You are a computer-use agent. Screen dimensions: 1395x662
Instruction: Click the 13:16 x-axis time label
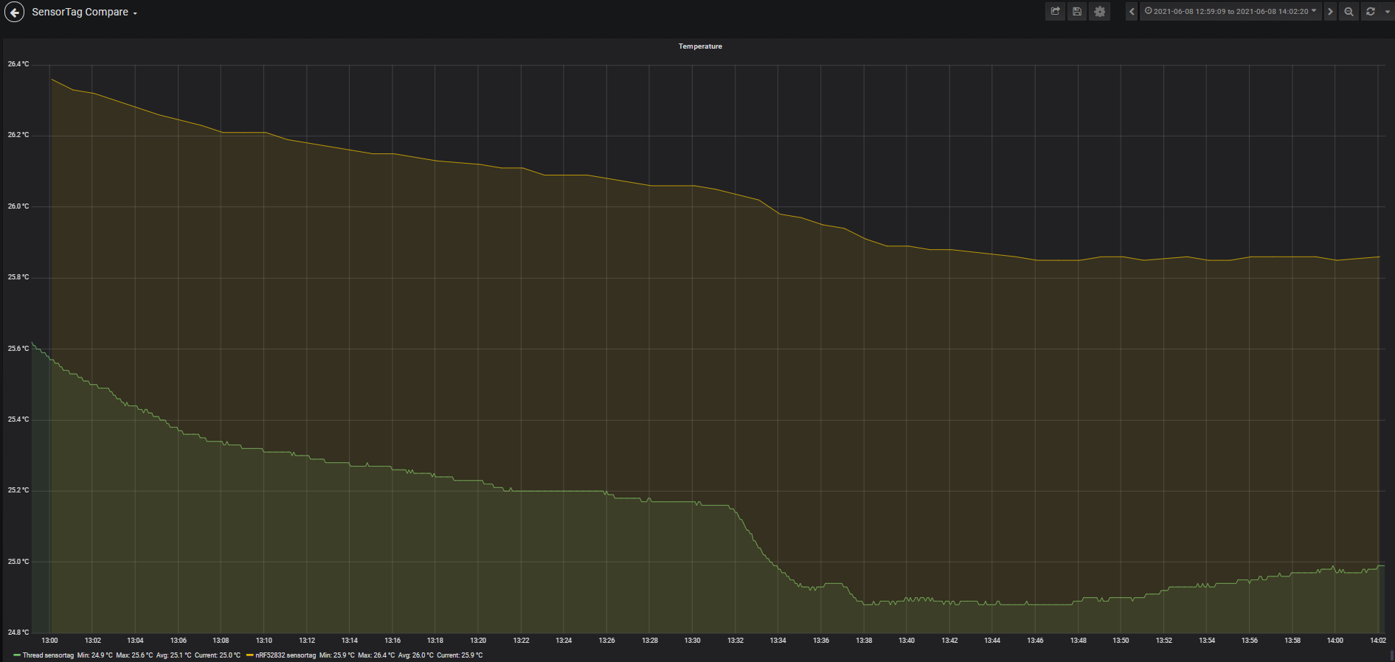(392, 641)
